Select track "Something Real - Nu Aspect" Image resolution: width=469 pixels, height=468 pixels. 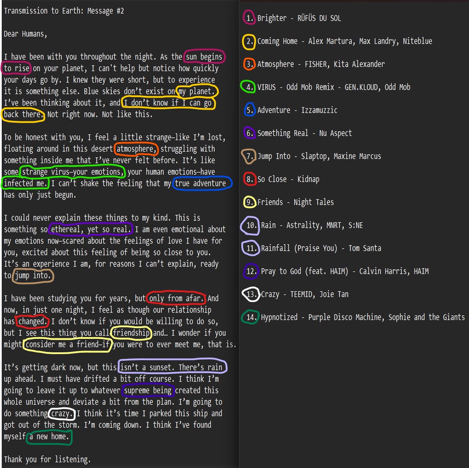[305, 133]
